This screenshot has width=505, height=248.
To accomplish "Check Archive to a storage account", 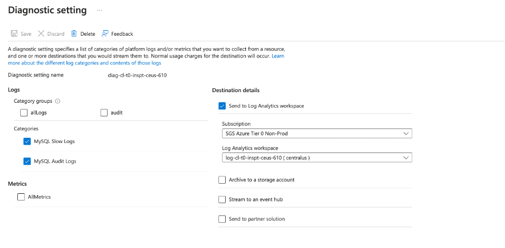I will click(222, 180).
